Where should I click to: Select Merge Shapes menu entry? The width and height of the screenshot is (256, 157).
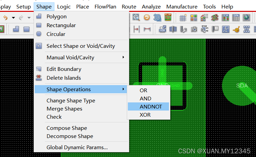(x=64, y=109)
